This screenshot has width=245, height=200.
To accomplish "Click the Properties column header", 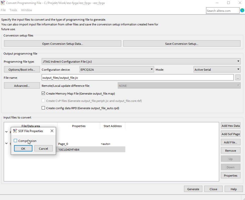I will pos(79,126).
